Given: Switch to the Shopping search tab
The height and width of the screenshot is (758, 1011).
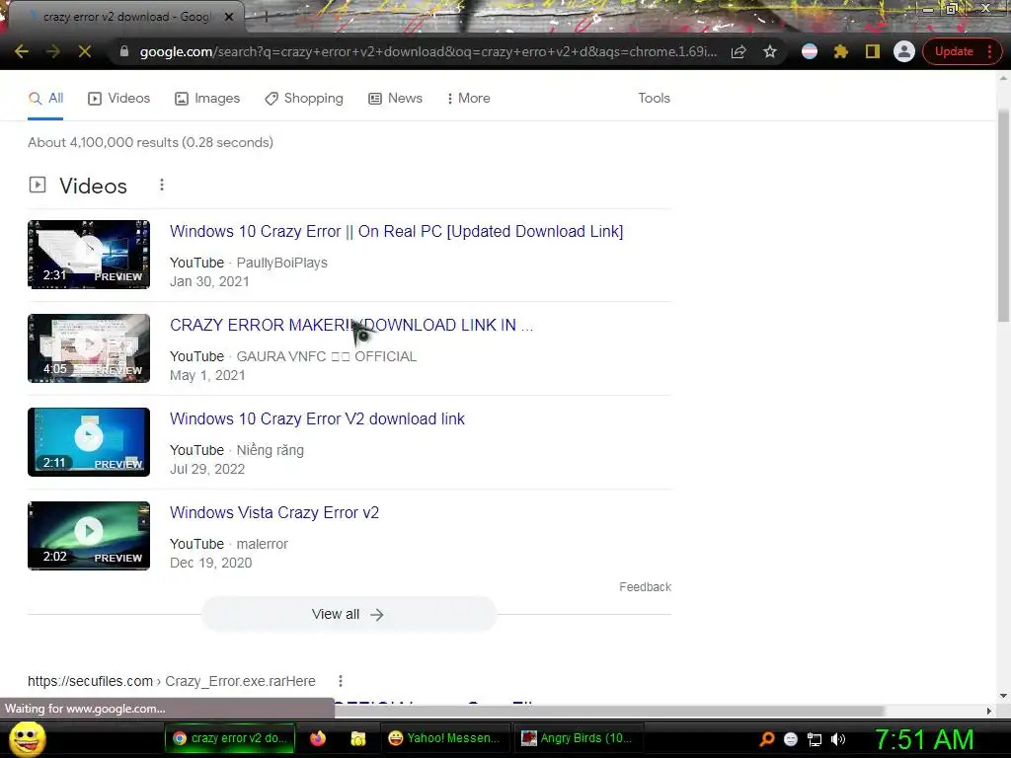Looking at the screenshot, I should [x=304, y=98].
